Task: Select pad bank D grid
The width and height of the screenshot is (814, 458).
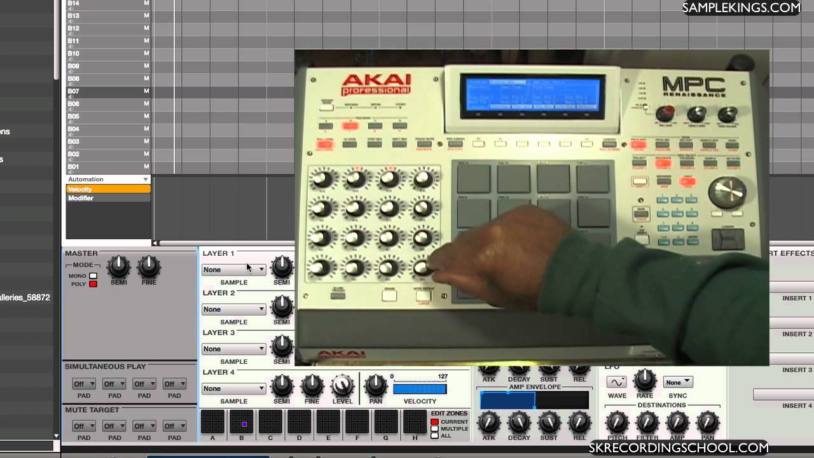Action: 300,421
